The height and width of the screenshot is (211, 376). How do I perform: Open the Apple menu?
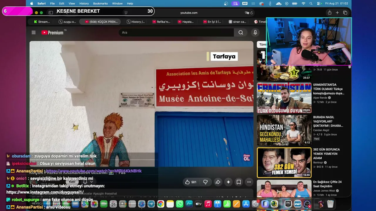32,4
